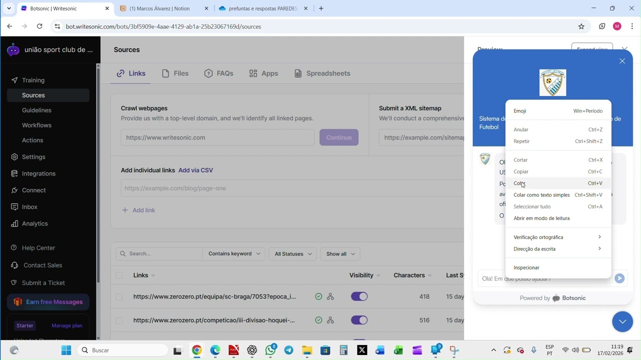Select the sc-braga link row checkbox
Screen dimensions: 641x360
119,297
